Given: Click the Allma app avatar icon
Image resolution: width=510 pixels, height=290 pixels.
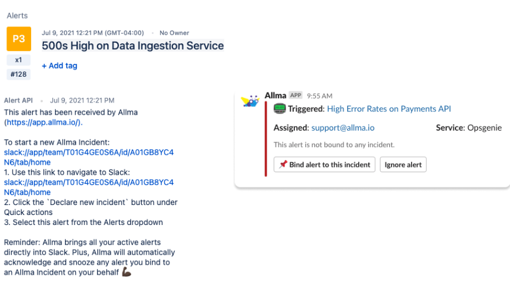Looking at the screenshot, I should [250, 101].
